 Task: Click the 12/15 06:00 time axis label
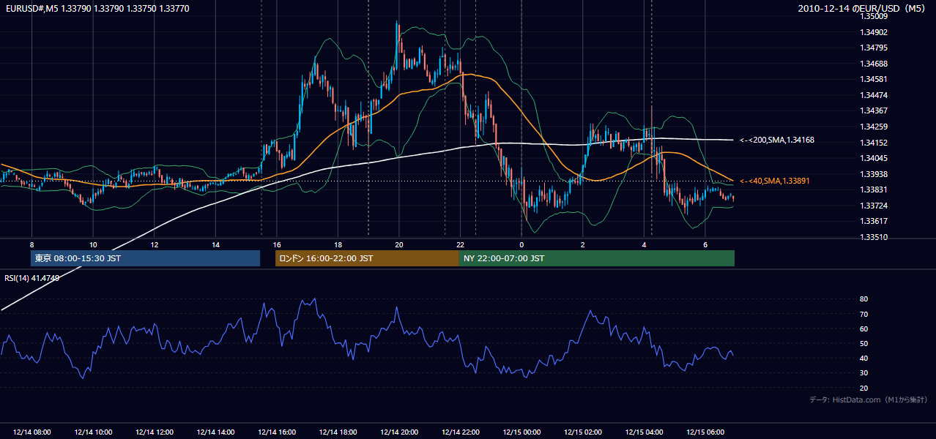point(705,432)
